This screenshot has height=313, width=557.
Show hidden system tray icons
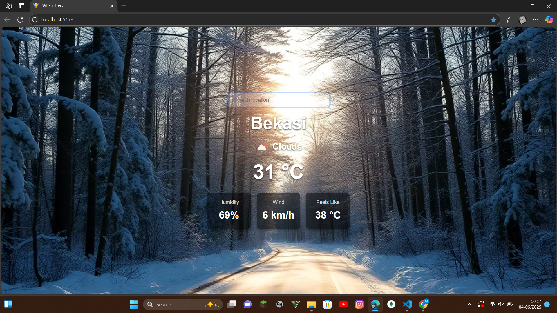coord(469,304)
